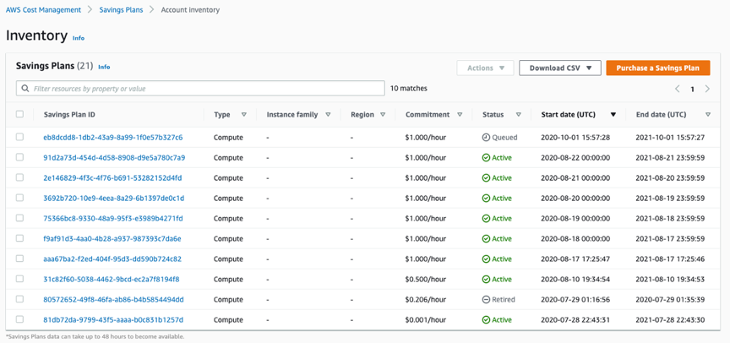The height and width of the screenshot is (343, 730).
Task: Open Info link next to Inventory heading
Action: pyautogui.click(x=79, y=38)
